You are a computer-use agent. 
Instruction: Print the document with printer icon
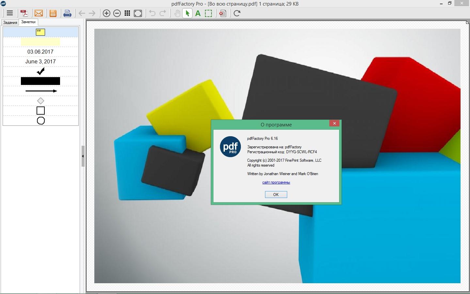(x=67, y=13)
